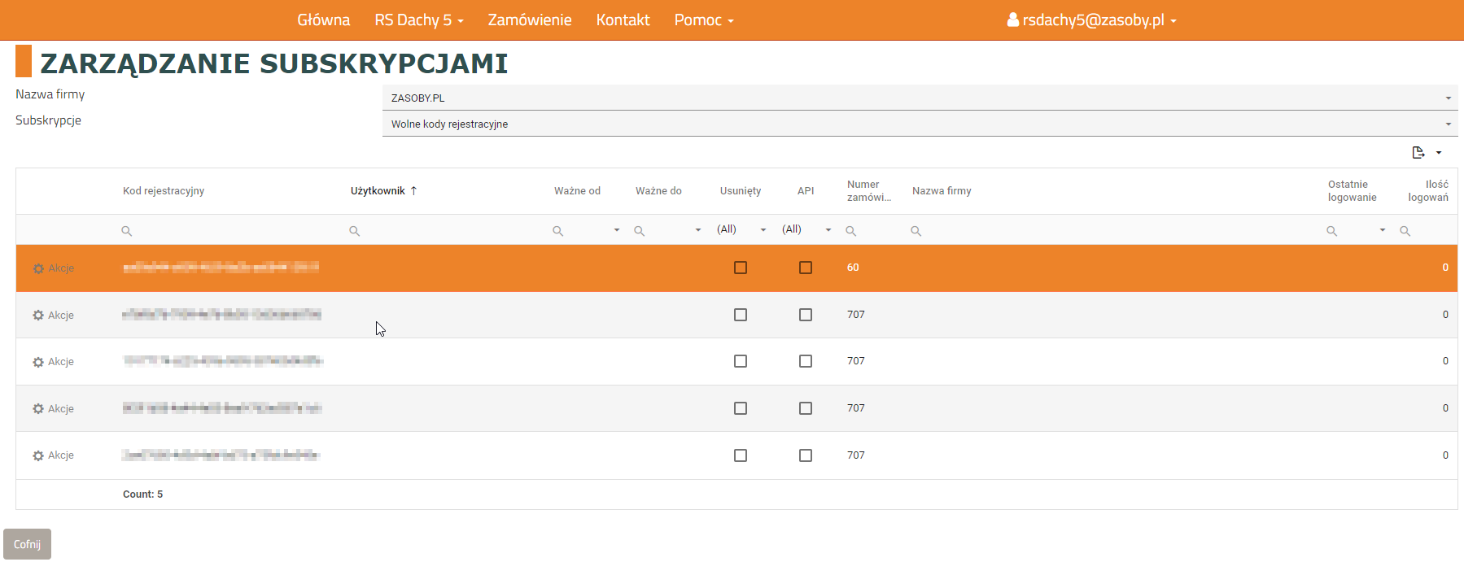
Task: Click search icon under Kod rejestracyjny
Action: tap(127, 231)
